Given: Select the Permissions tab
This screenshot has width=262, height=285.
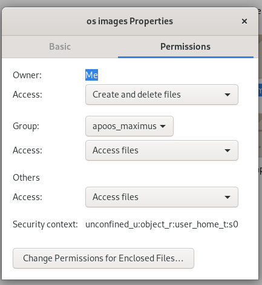Looking at the screenshot, I should pyautogui.click(x=185, y=47).
